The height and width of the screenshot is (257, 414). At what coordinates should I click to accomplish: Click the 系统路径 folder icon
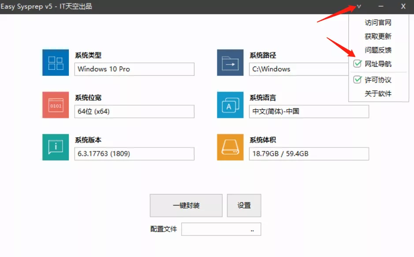click(x=230, y=62)
